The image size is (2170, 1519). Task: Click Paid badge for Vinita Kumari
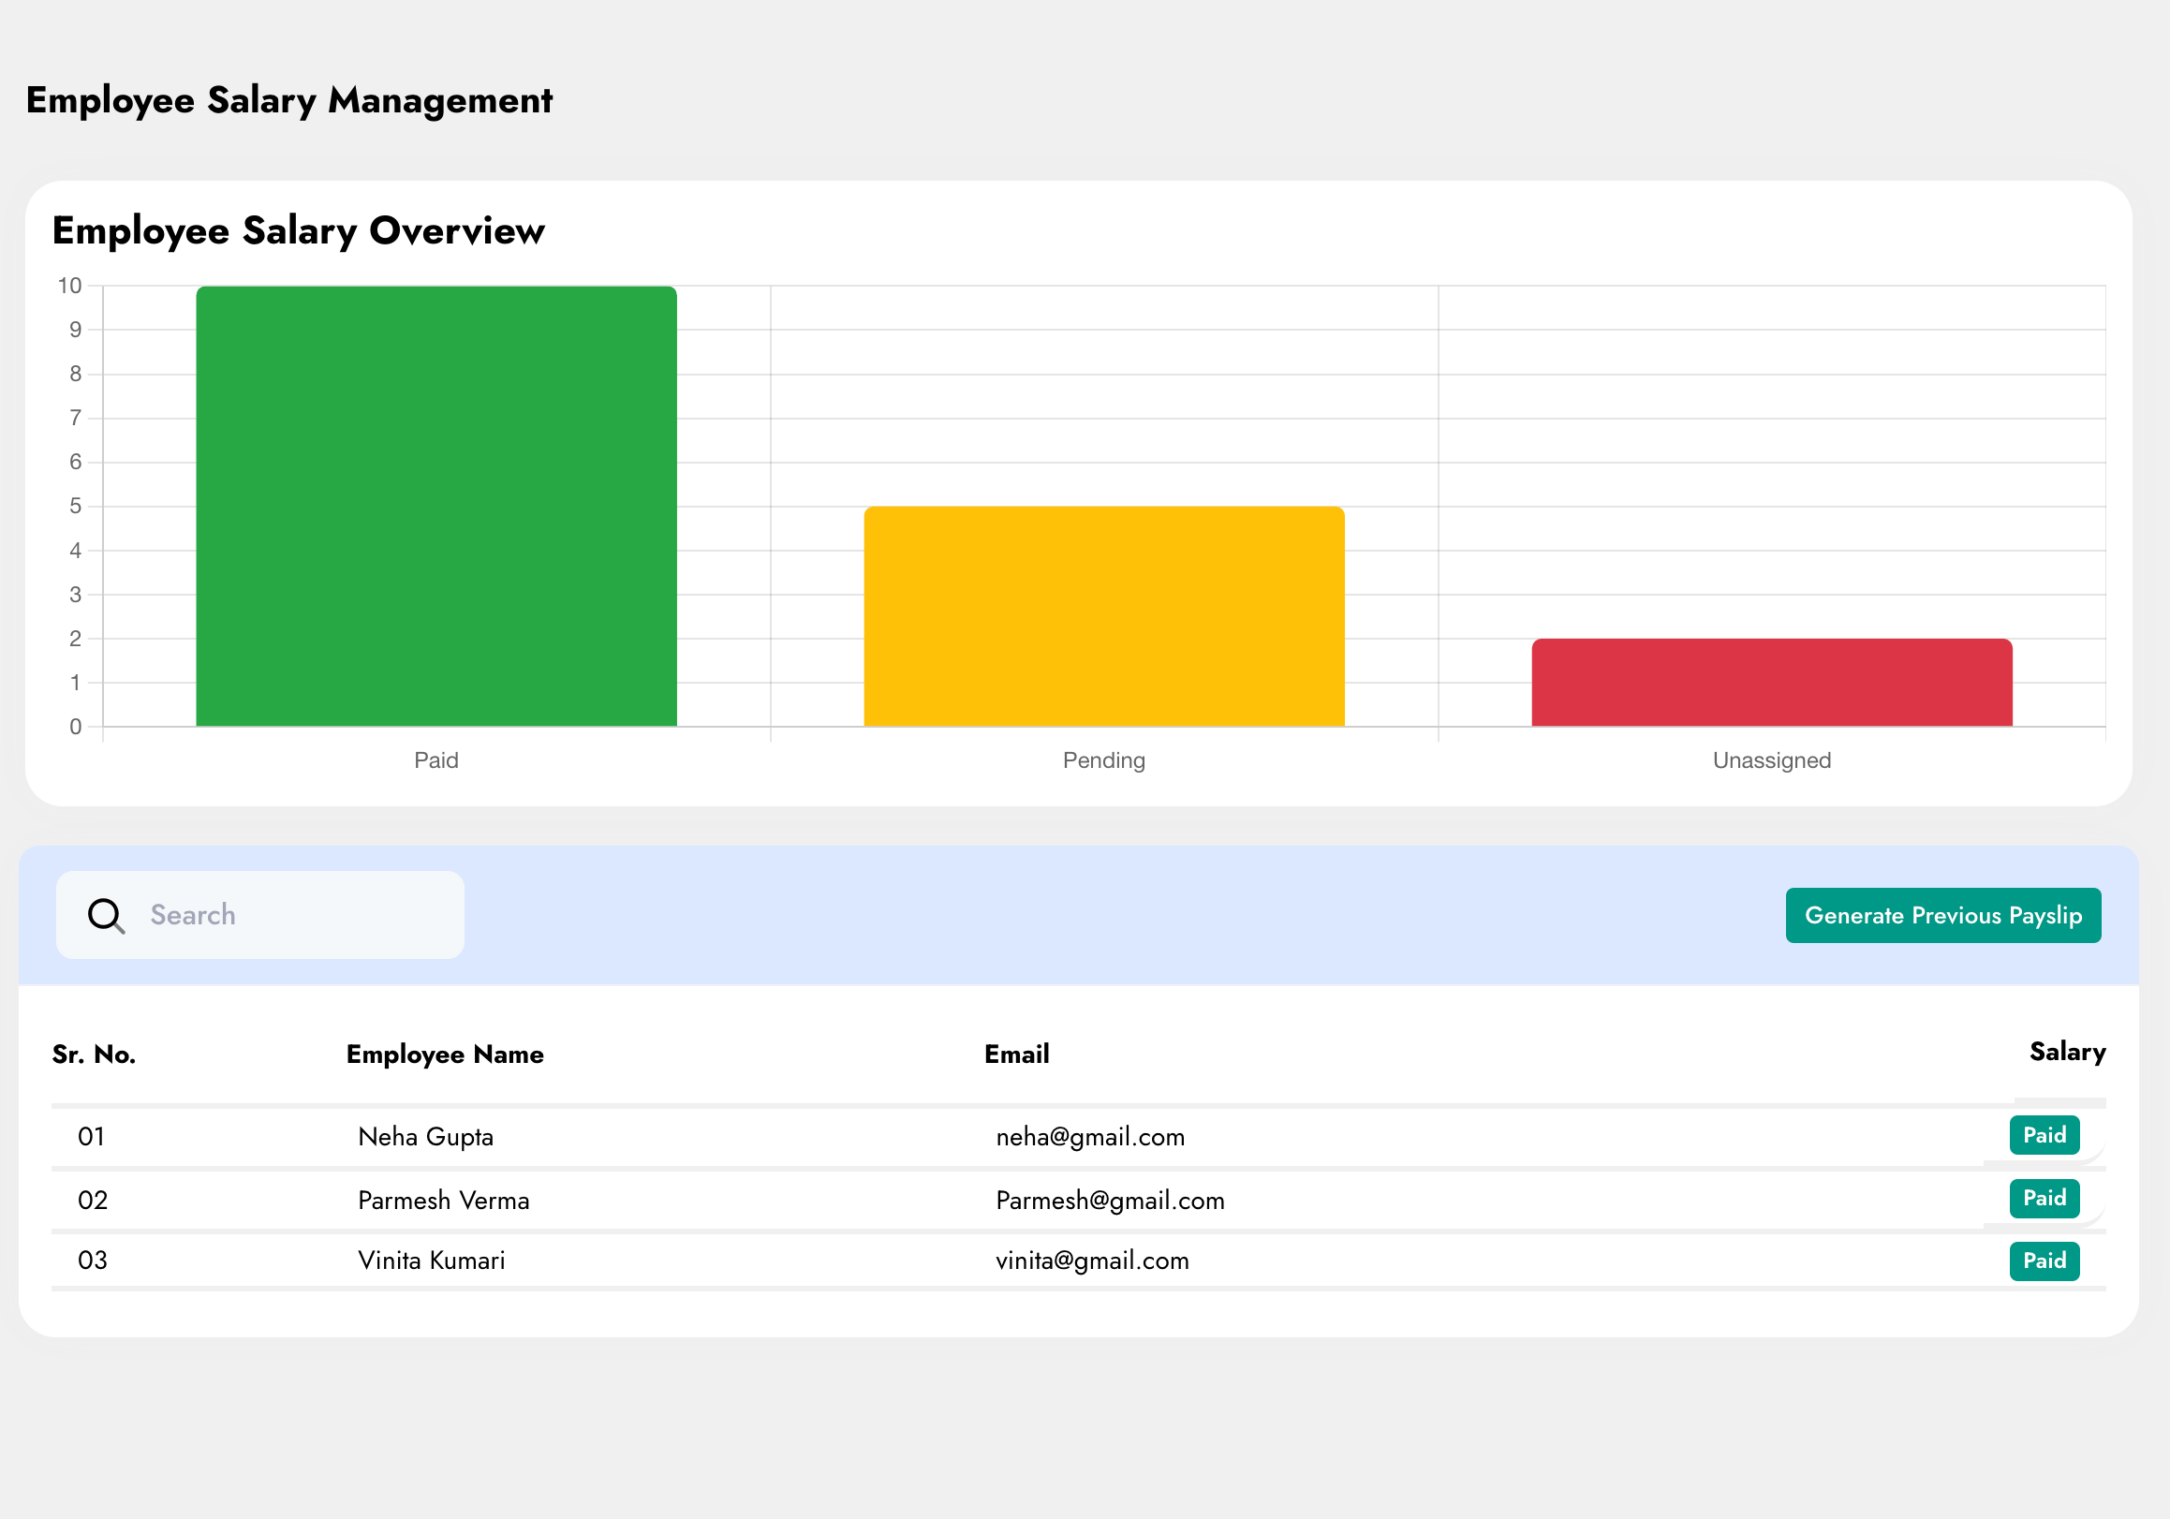point(2044,1261)
